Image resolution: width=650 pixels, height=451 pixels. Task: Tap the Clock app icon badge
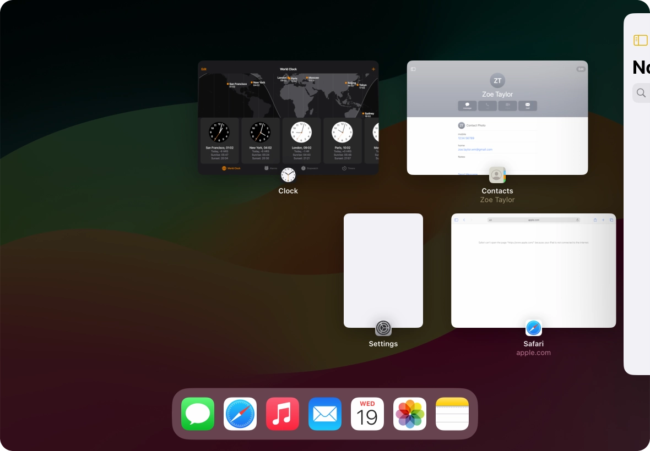point(288,175)
